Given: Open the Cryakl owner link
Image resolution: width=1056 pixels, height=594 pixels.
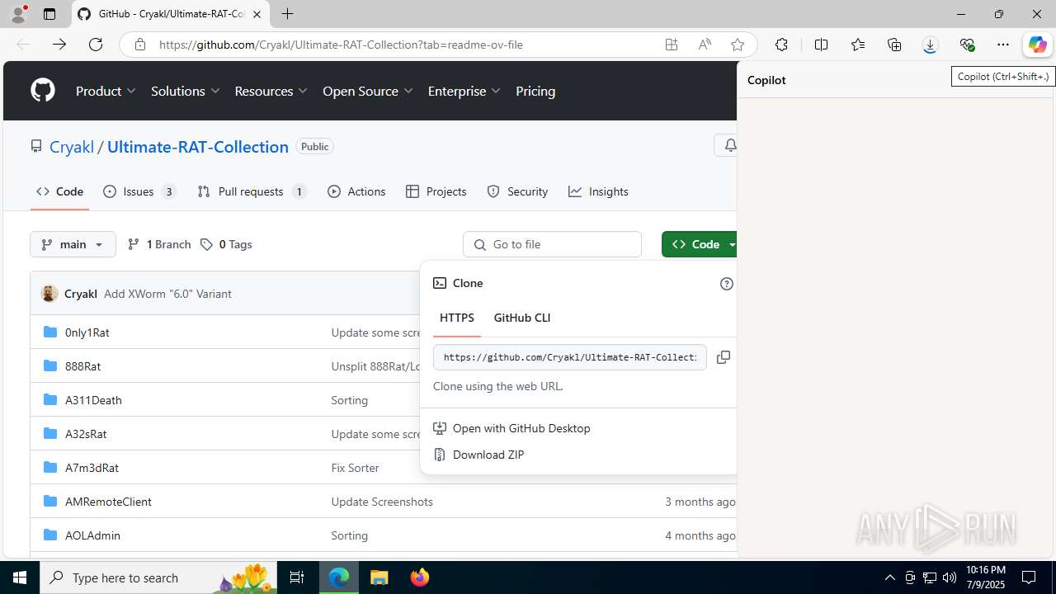Looking at the screenshot, I should tap(72, 147).
